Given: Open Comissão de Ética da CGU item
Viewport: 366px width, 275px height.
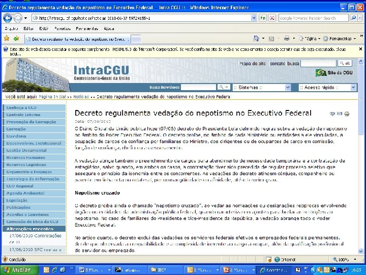Looking at the screenshot, I should pos(34,222).
